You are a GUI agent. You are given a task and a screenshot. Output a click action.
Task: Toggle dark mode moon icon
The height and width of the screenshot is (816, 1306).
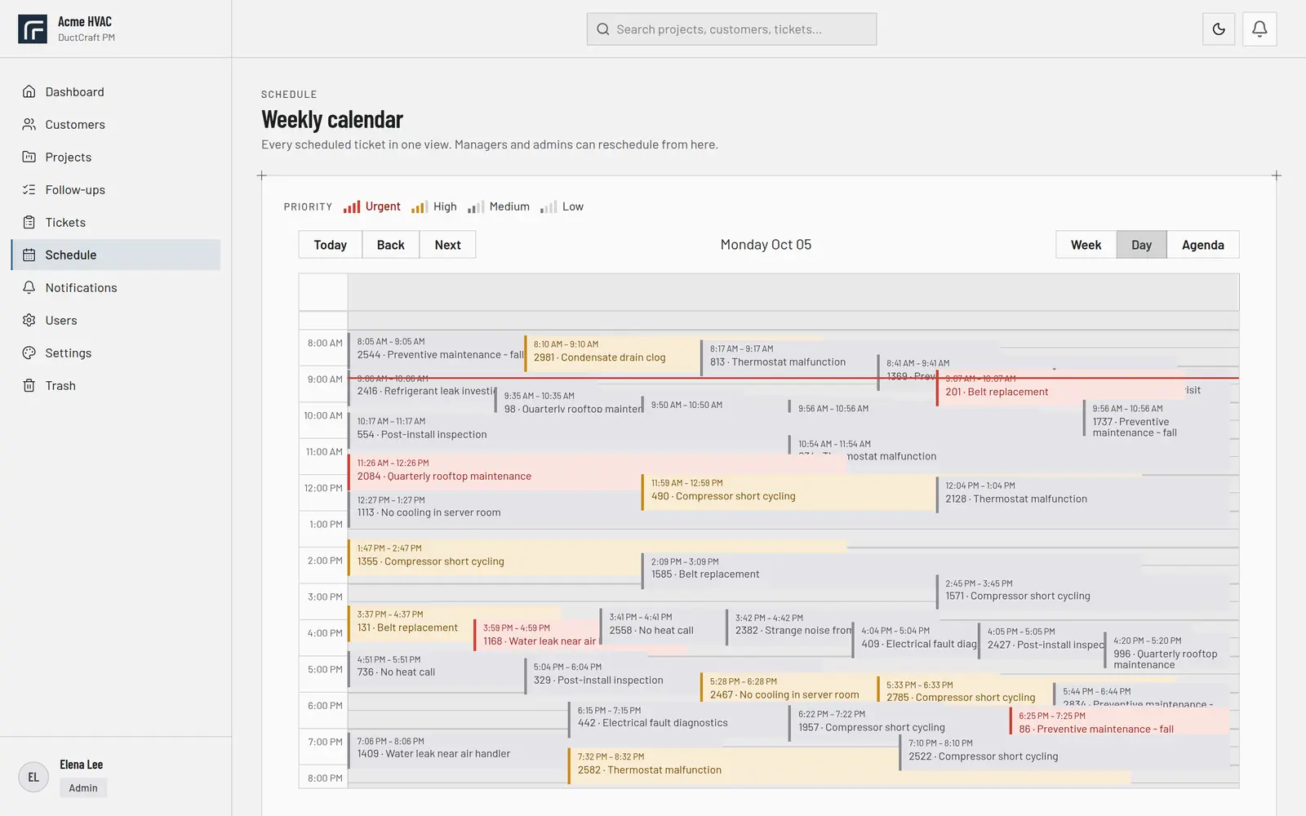pyautogui.click(x=1219, y=29)
